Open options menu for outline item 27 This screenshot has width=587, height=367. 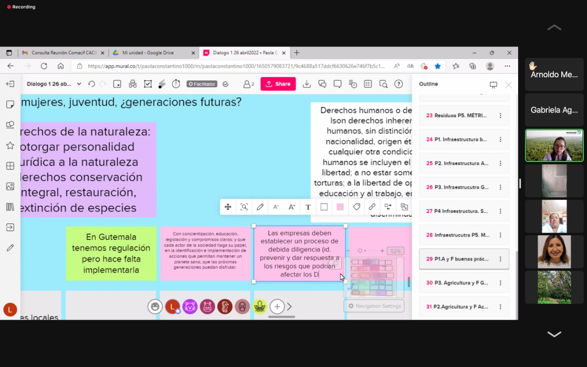(x=500, y=211)
